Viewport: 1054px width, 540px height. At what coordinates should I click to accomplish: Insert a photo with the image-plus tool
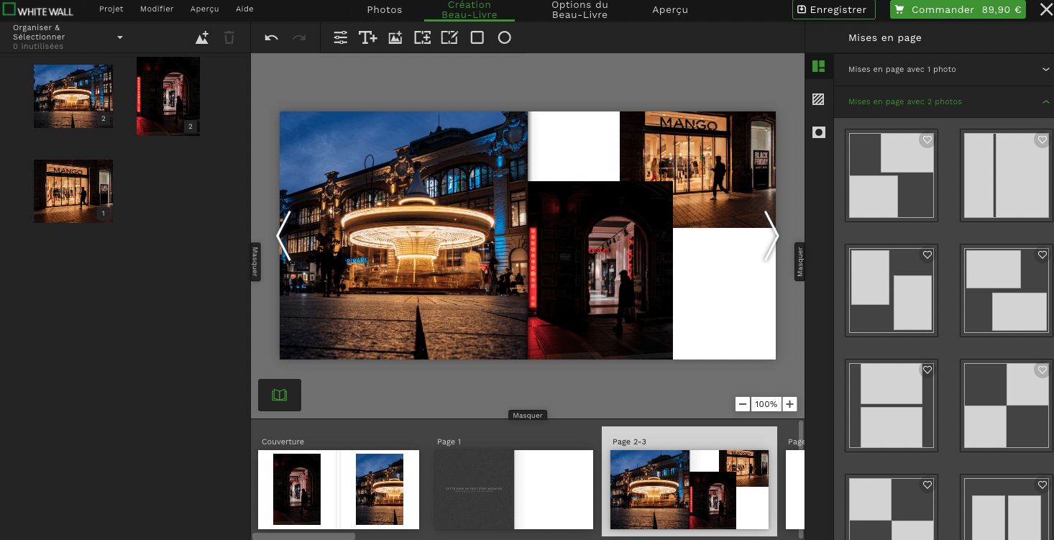coord(395,37)
